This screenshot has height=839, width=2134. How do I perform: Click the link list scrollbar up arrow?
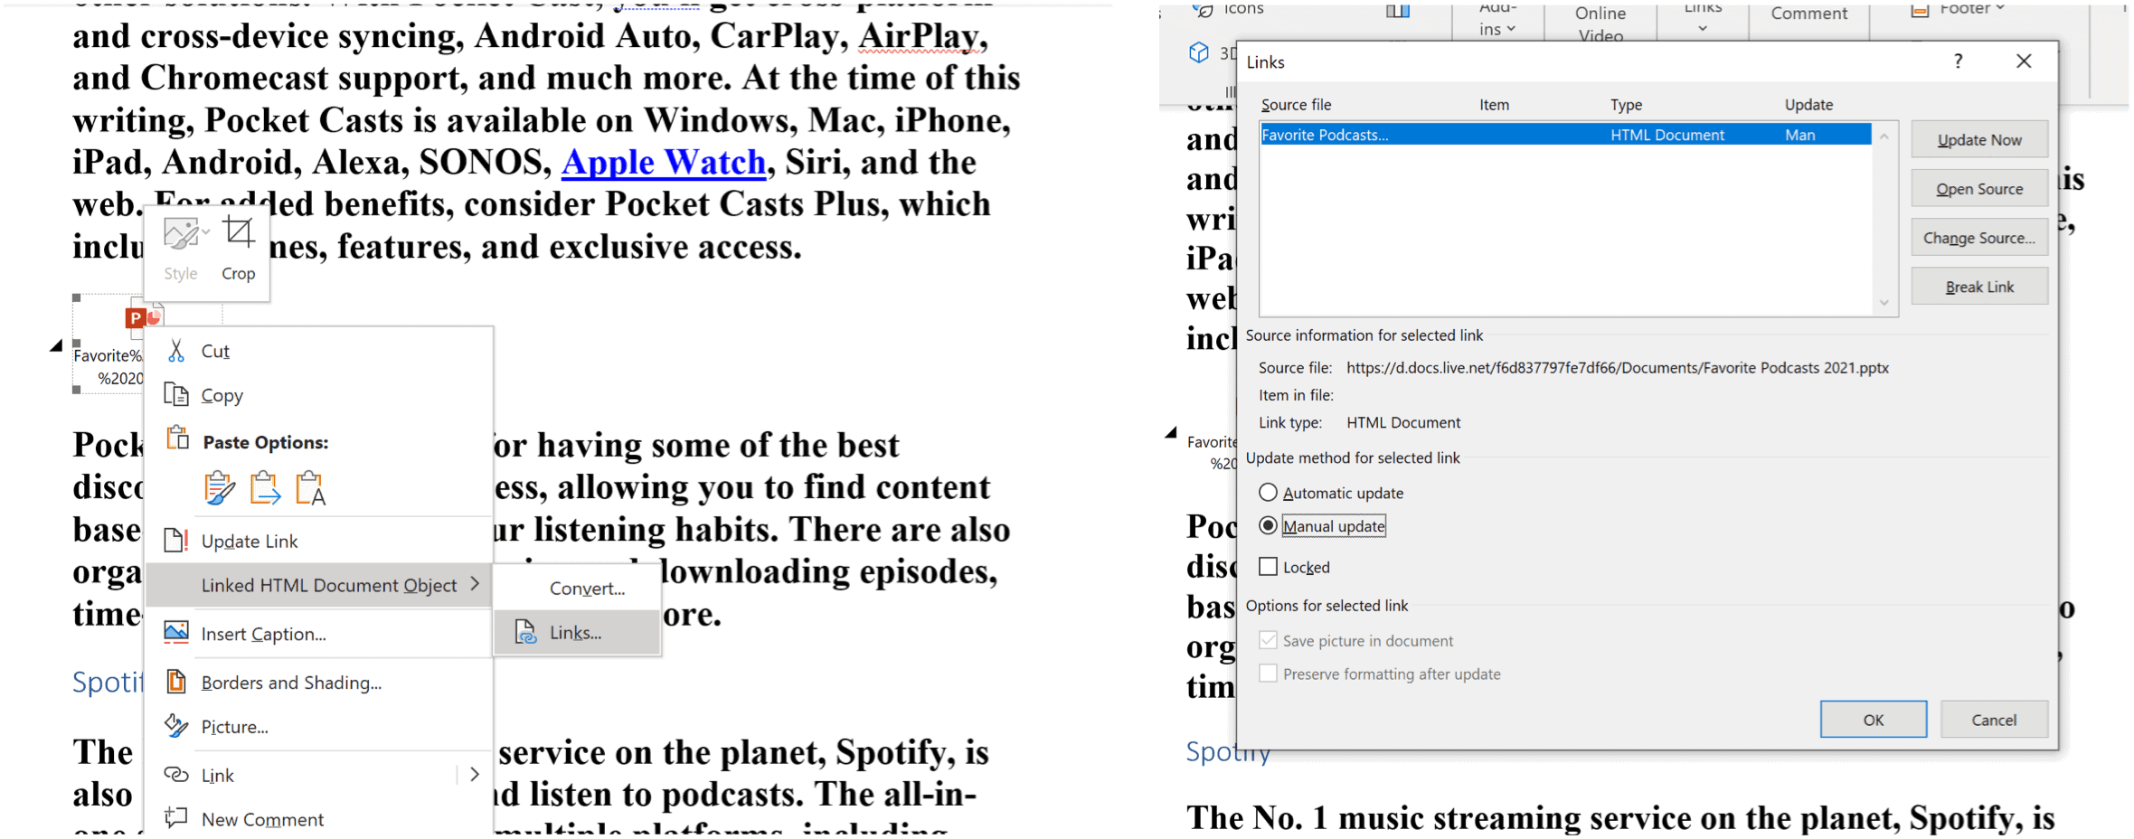point(1884,137)
